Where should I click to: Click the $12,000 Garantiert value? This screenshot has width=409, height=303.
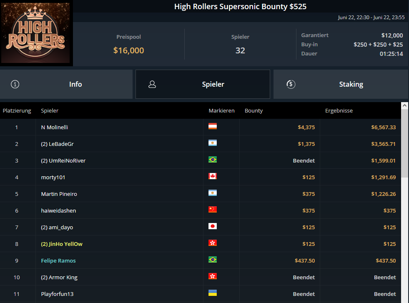point(392,35)
